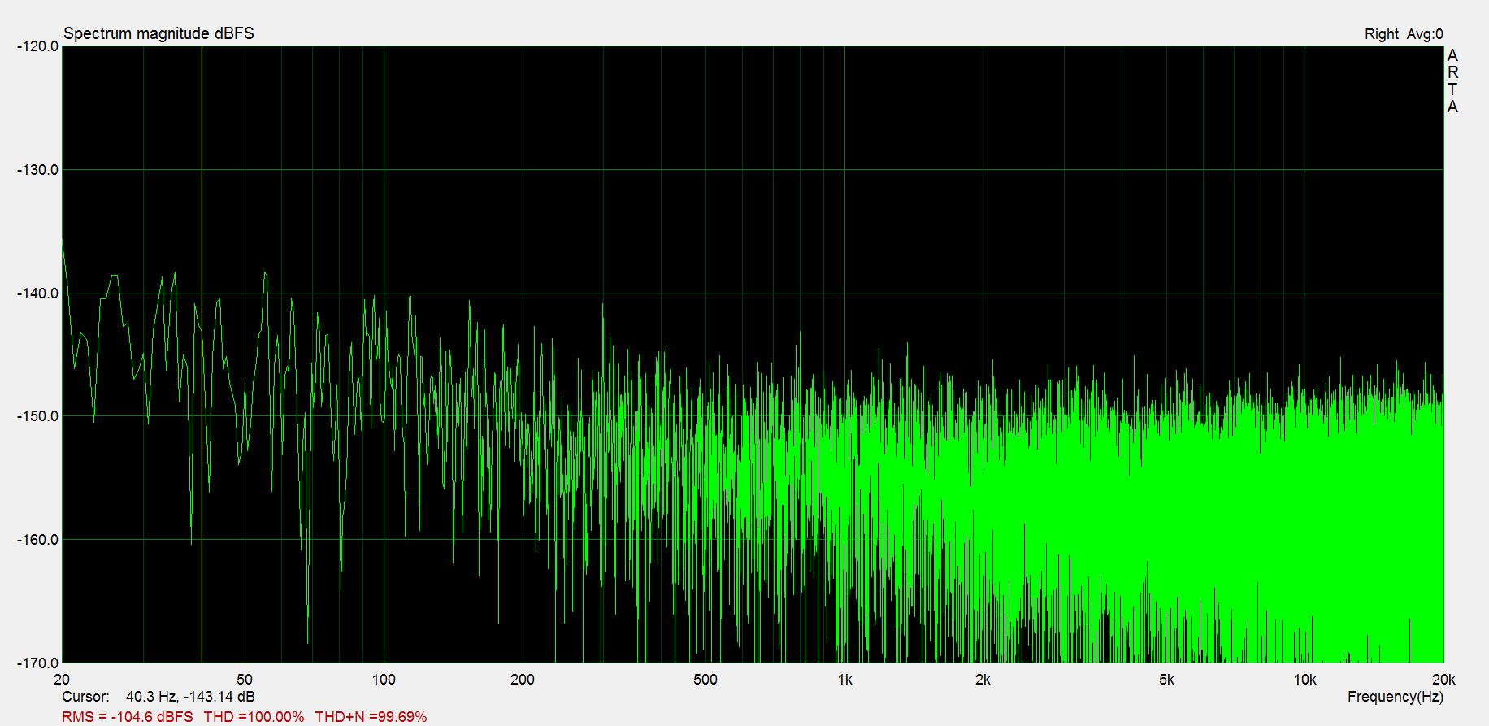Click the 'THD+N =99.69%' value
The width and height of the screenshot is (1489, 726).
coord(371,717)
